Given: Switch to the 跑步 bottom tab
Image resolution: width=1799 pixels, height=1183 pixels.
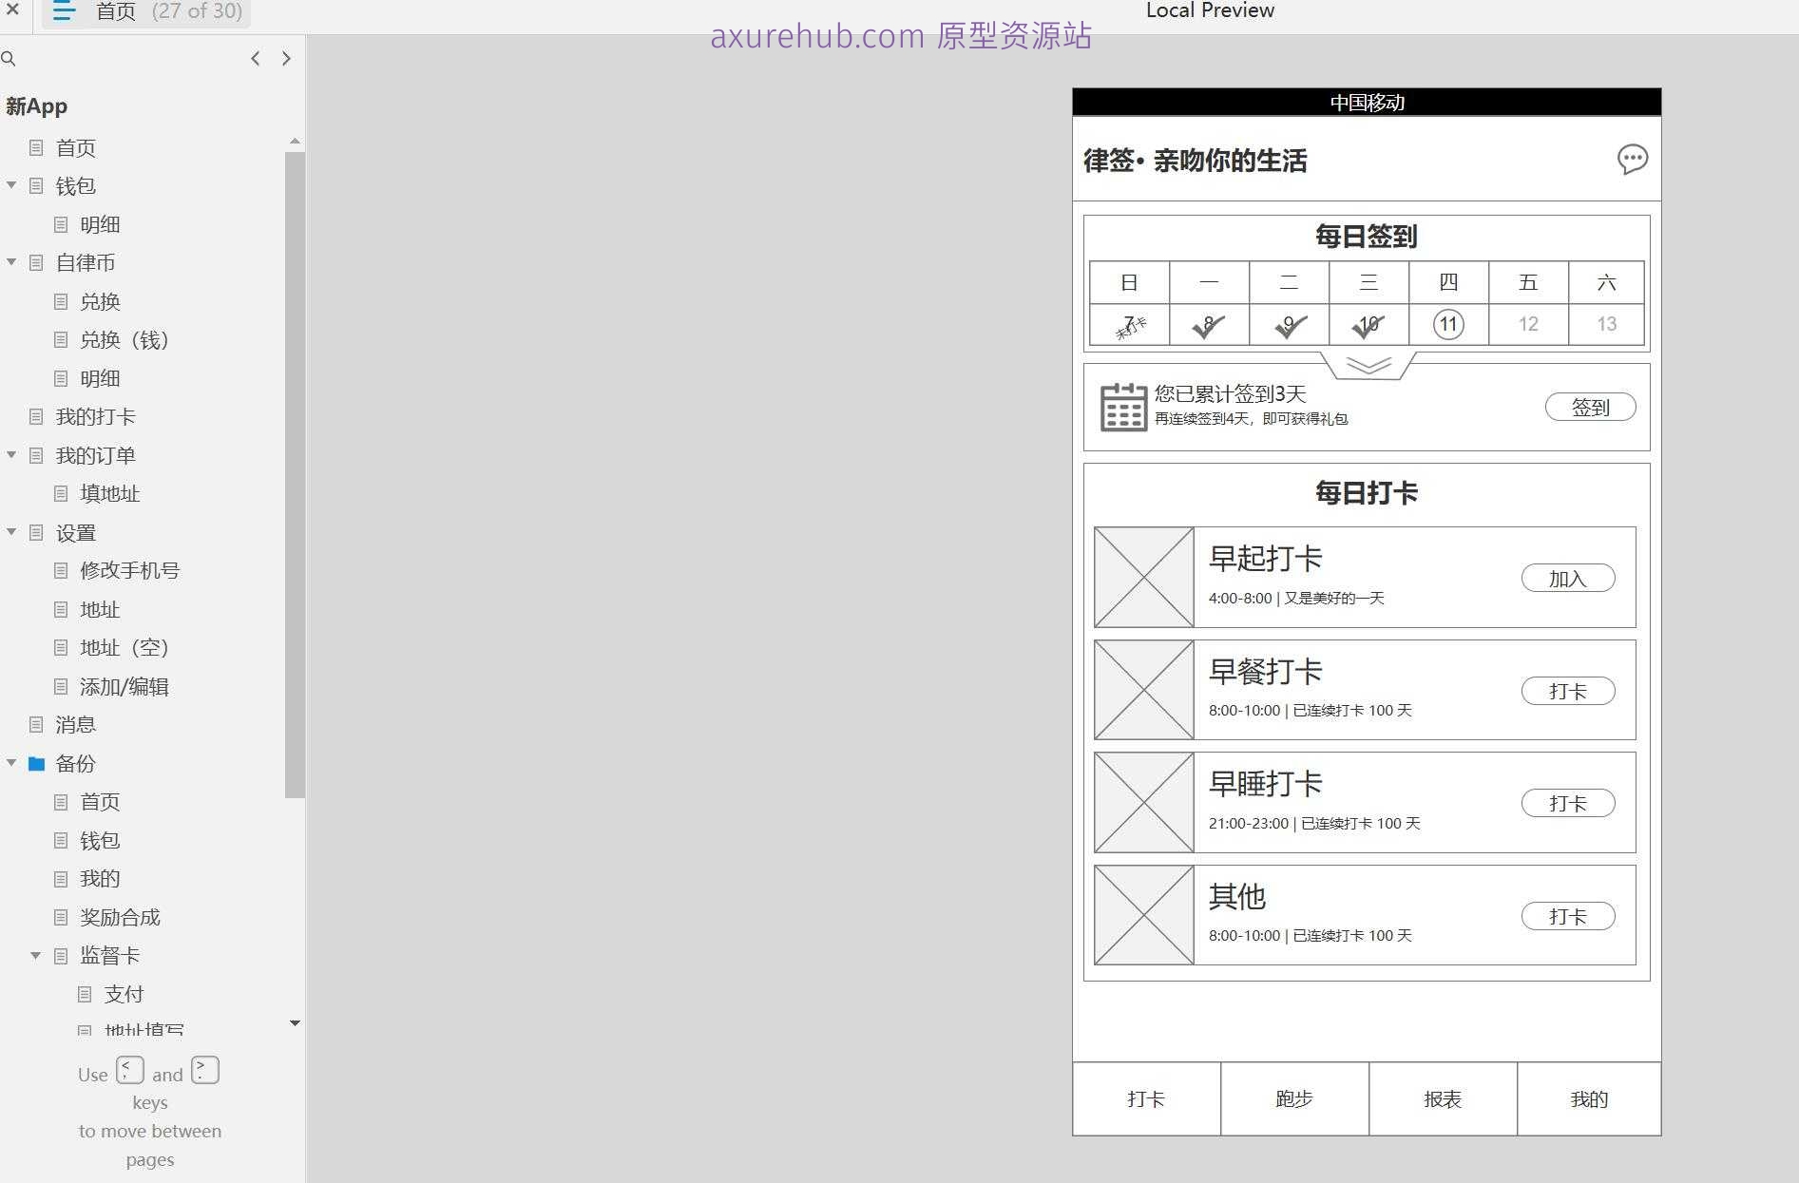Looking at the screenshot, I should [x=1293, y=1099].
